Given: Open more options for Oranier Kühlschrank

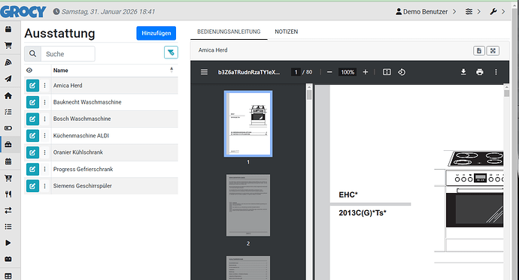Looking at the screenshot, I should pos(44,152).
